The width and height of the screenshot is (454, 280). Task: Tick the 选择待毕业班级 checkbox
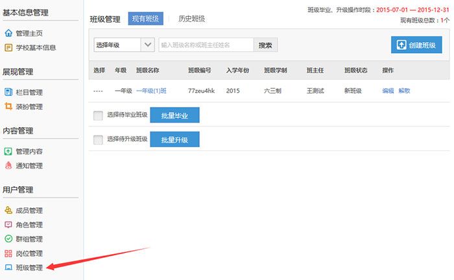pos(98,115)
